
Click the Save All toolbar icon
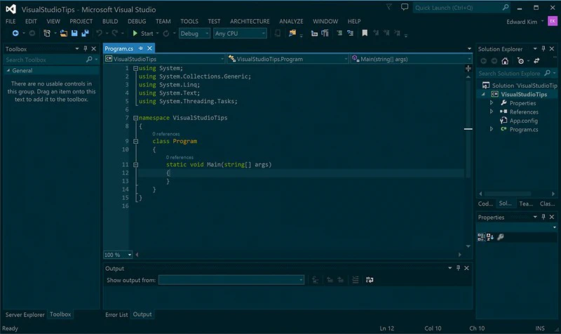pos(85,33)
